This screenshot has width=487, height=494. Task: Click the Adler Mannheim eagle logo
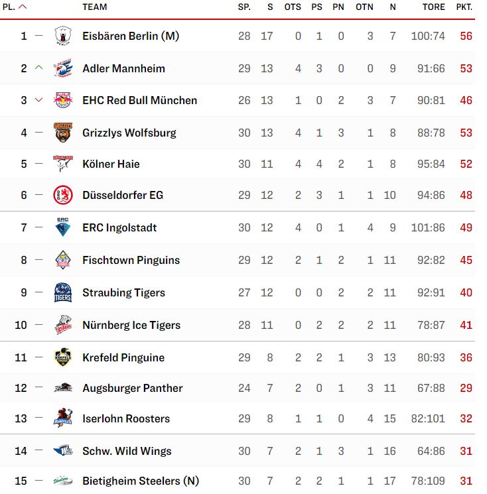pyautogui.click(x=63, y=68)
